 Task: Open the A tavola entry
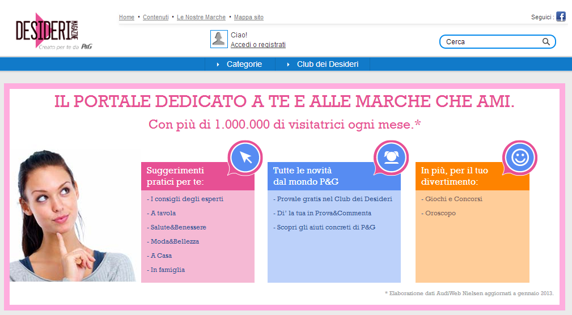pyautogui.click(x=162, y=213)
